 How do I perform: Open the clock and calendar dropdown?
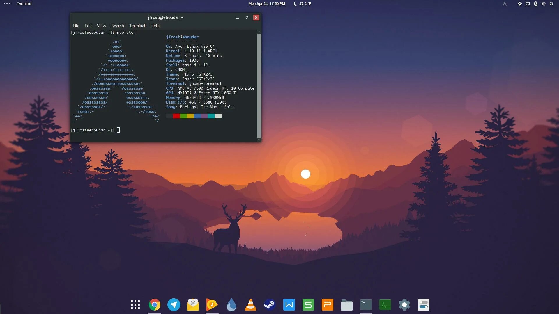coord(266,4)
